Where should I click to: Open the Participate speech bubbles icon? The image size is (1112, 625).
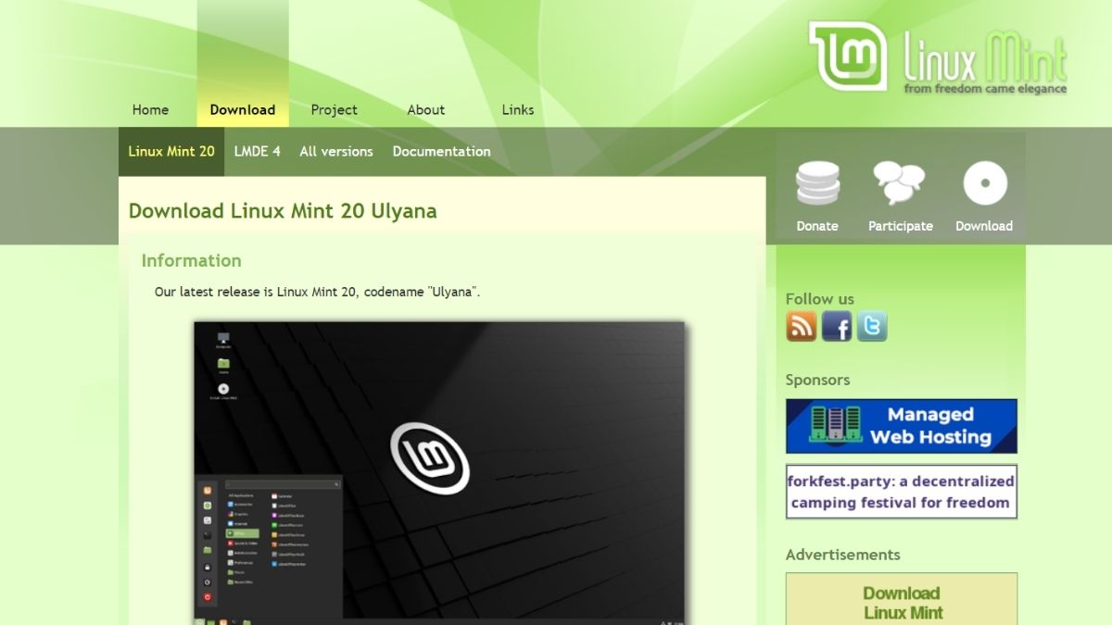900,183
